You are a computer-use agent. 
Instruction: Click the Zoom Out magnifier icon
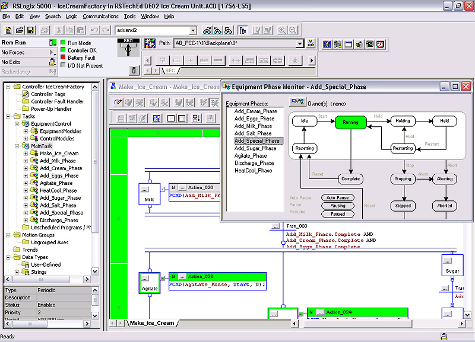(x=293, y=30)
